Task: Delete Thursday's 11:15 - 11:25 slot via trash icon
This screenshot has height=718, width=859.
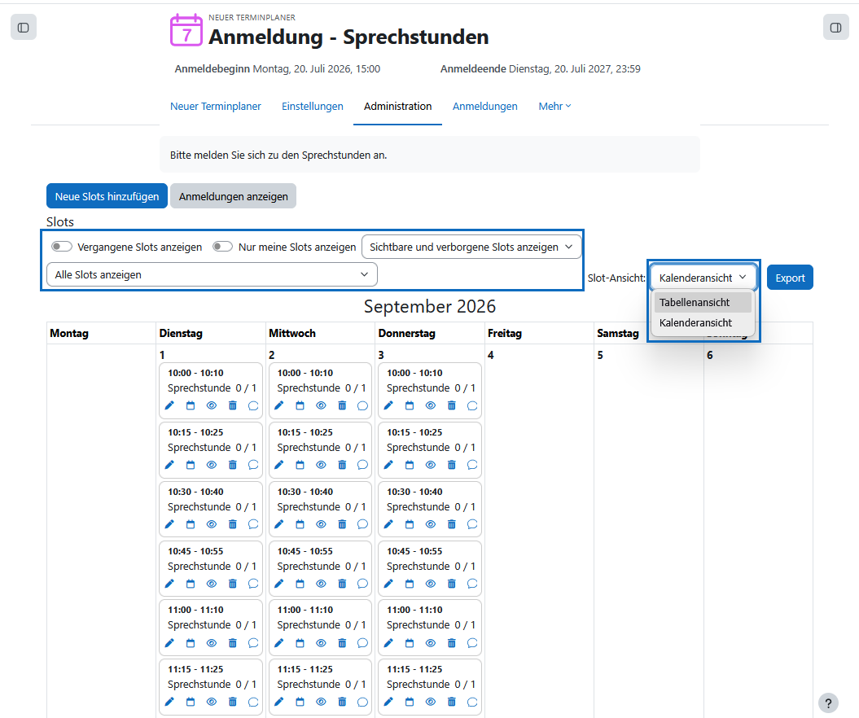Action: pos(451,702)
